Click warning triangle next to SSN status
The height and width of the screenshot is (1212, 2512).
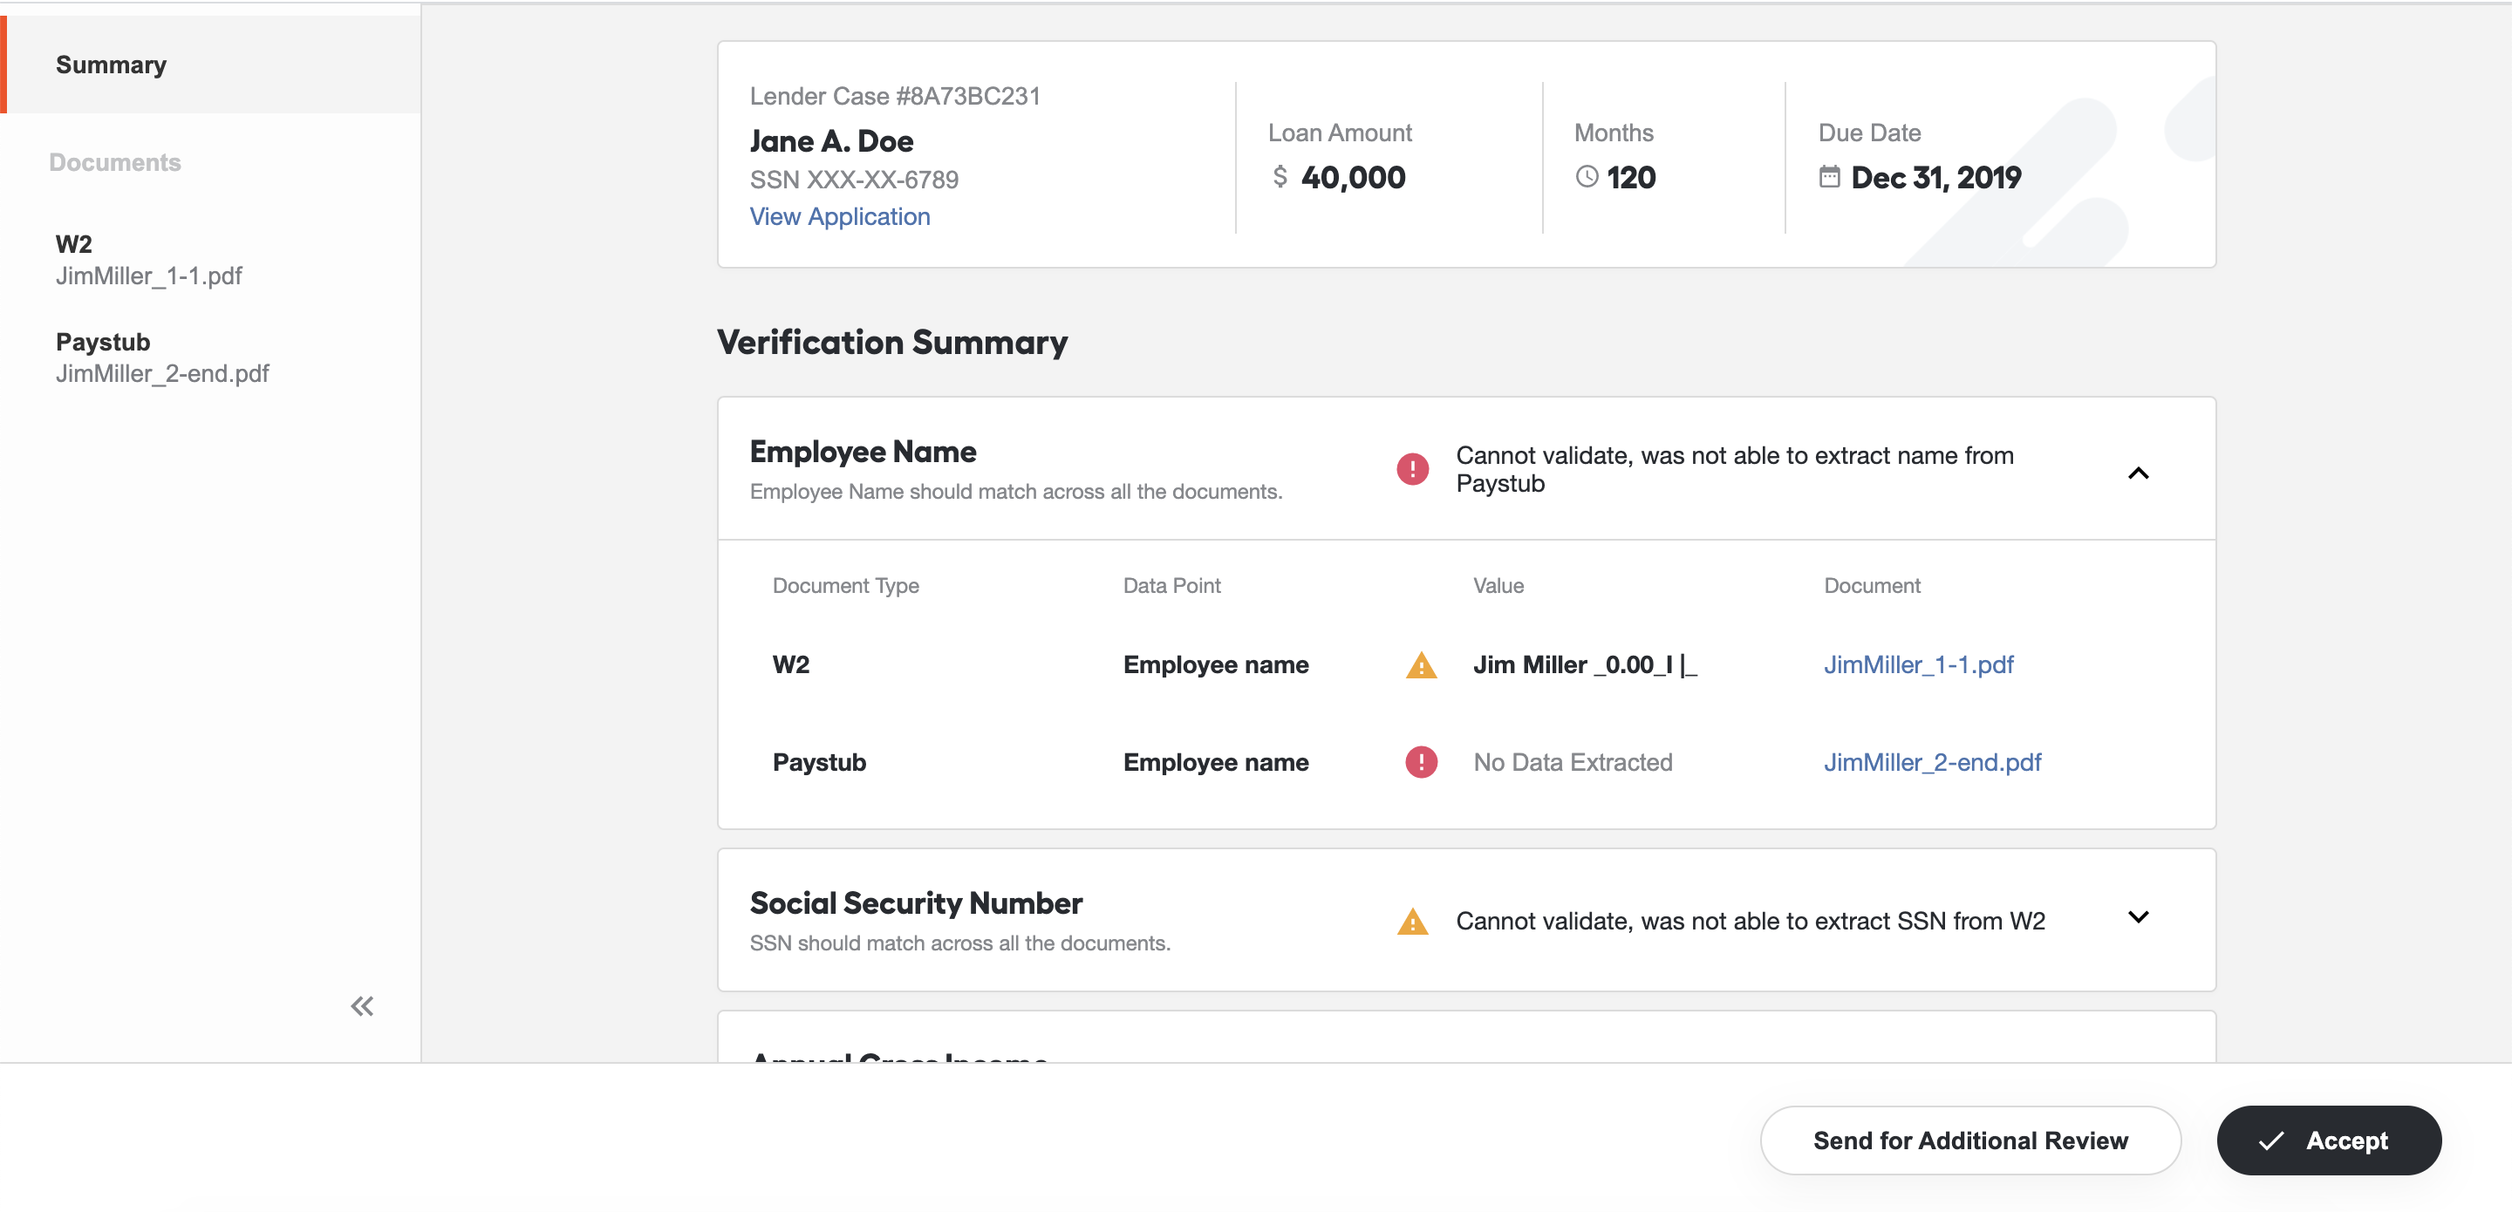pos(1412,922)
